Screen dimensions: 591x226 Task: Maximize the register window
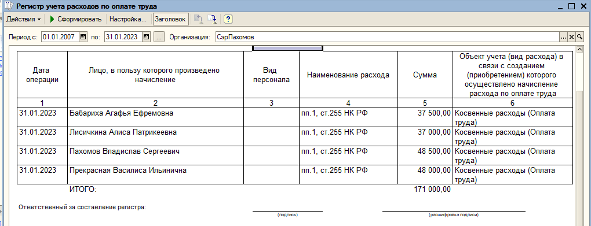click(x=571, y=6)
